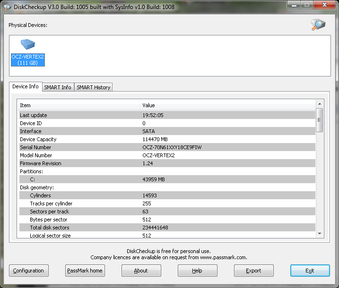The image size is (339, 288).
Task: Select the Device Capacity row
Action: [167, 139]
